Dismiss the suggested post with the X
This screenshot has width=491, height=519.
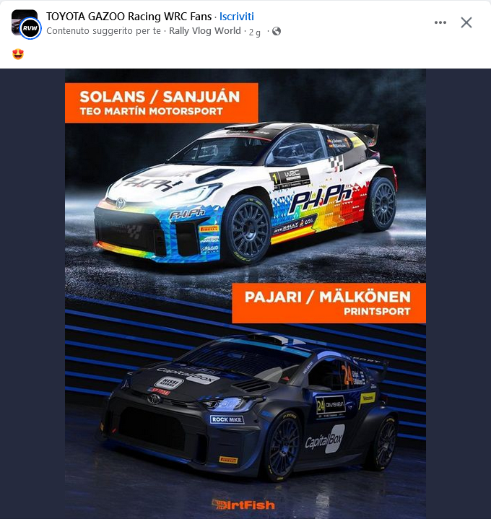pyautogui.click(x=466, y=22)
